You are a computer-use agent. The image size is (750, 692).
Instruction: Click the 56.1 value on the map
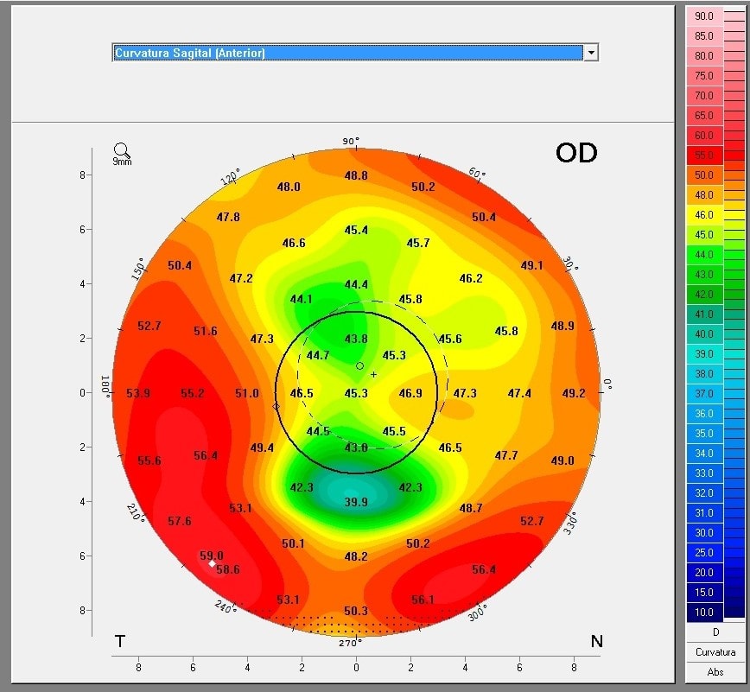point(423,600)
